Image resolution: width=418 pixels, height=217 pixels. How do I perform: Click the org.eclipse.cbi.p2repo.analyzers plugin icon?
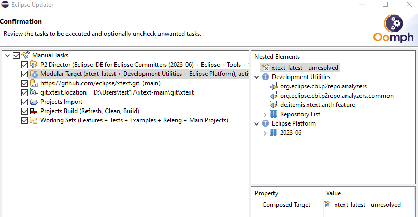[x=274, y=86]
